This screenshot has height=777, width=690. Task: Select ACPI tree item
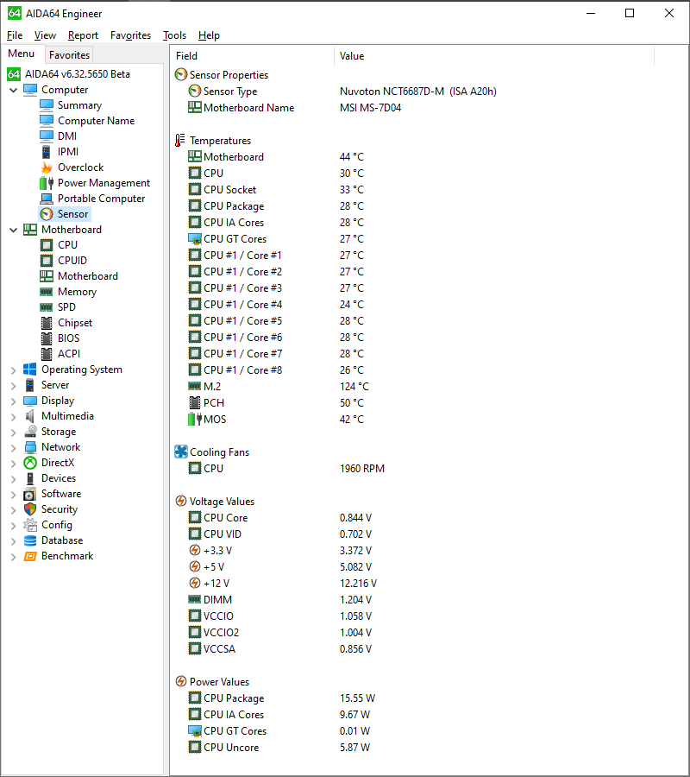(x=69, y=354)
